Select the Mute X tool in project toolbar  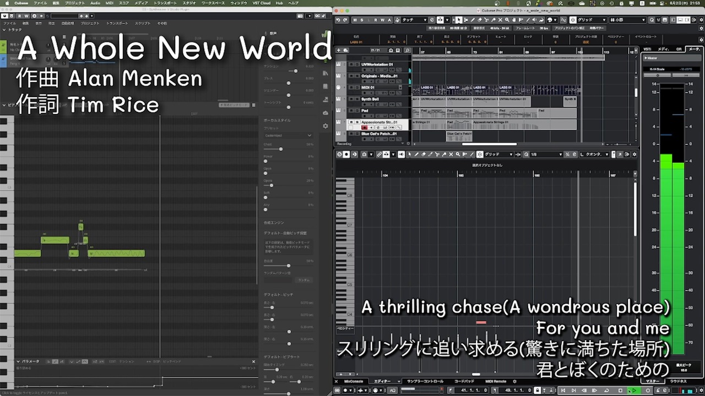point(500,20)
